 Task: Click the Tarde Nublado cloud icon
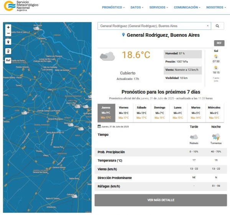pos(194,137)
